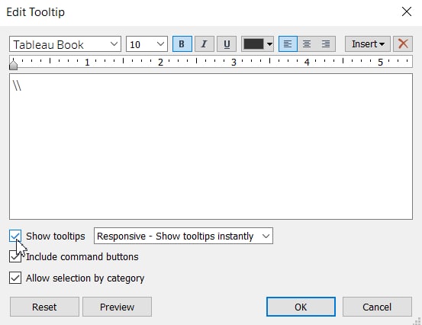The image size is (422, 325).
Task: Confirm with the OK button
Action: pos(301,307)
